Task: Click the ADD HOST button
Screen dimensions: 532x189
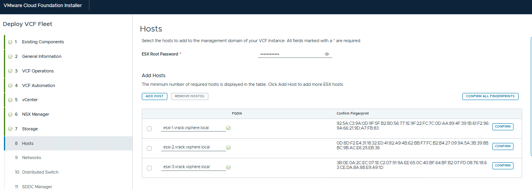Action: (x=154, y=96)
